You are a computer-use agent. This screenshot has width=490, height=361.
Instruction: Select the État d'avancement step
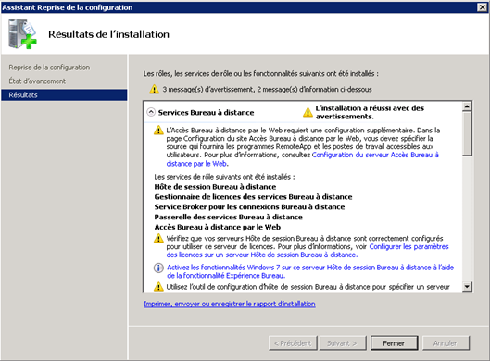coord(37,81)
